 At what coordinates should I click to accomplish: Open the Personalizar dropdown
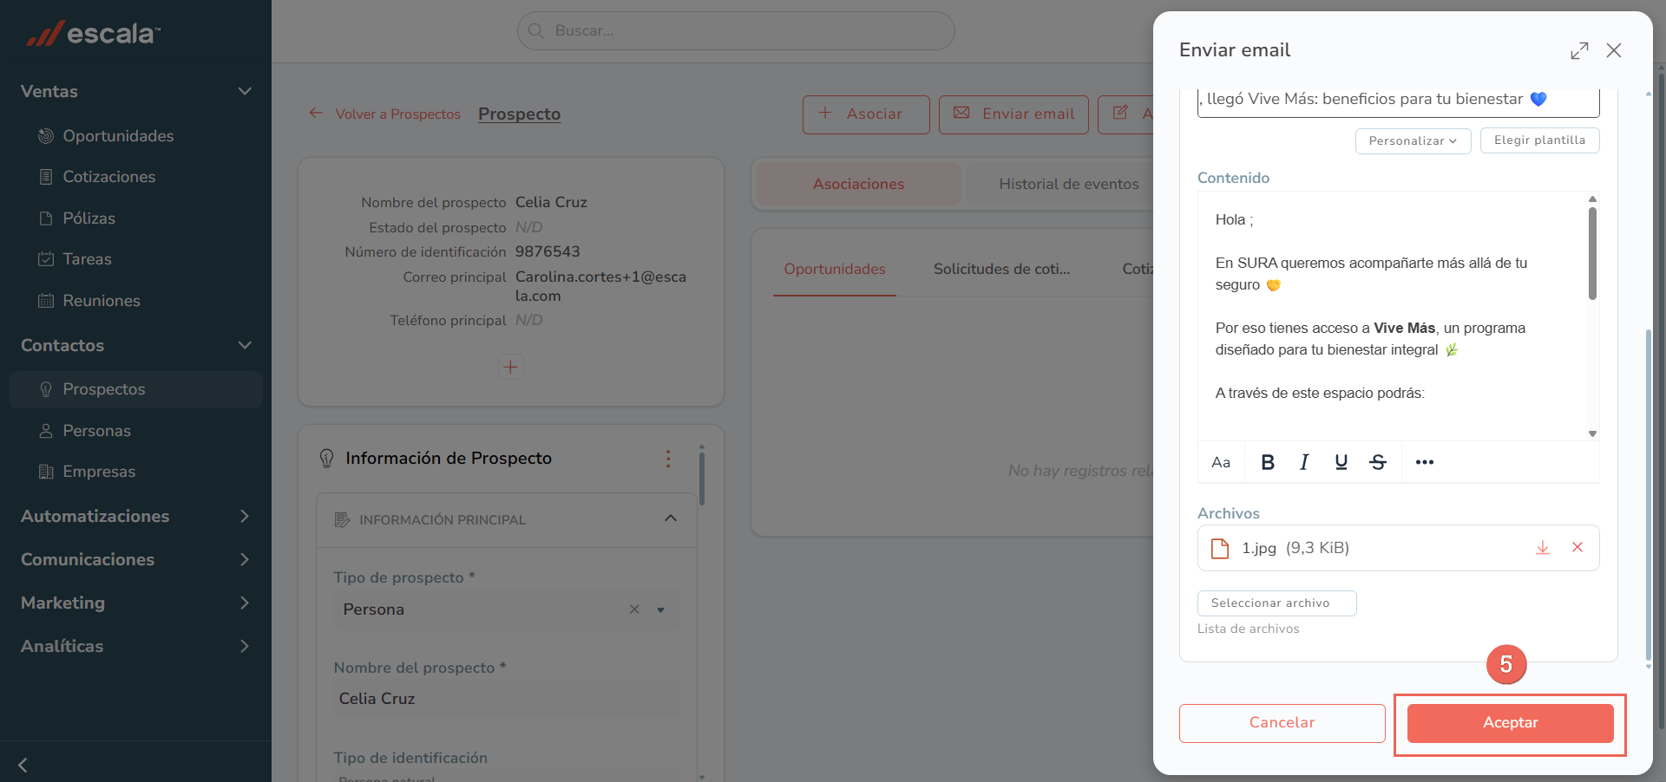click(1413, 140)
